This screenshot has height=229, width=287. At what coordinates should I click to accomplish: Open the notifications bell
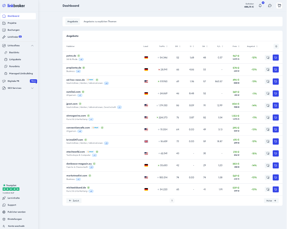point(260,6)
